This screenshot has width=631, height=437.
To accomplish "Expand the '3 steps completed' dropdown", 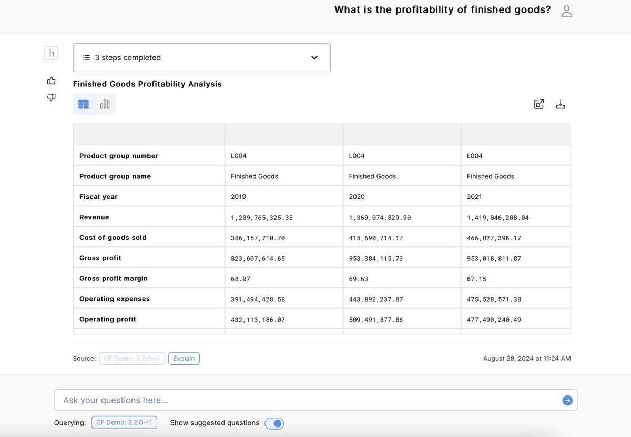I will (202, 57).
